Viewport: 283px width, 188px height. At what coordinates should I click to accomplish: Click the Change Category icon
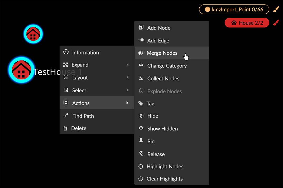[141, 65]
